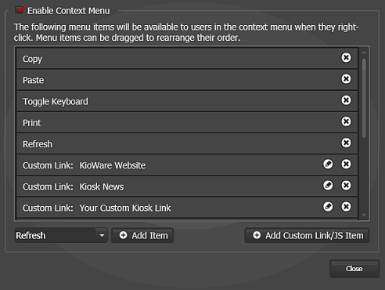Select the Paste row
This screenshot has height=290, width=385.
tap(187, 80)
